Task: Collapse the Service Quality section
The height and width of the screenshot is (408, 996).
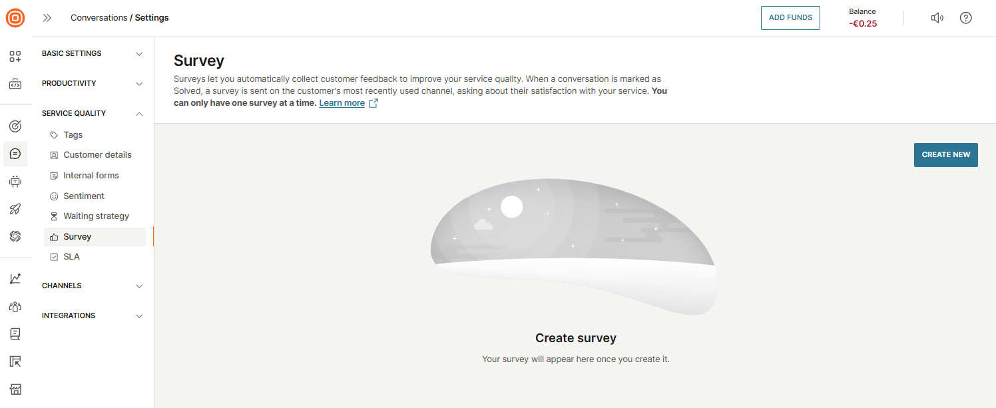Action: pos(93,114)
